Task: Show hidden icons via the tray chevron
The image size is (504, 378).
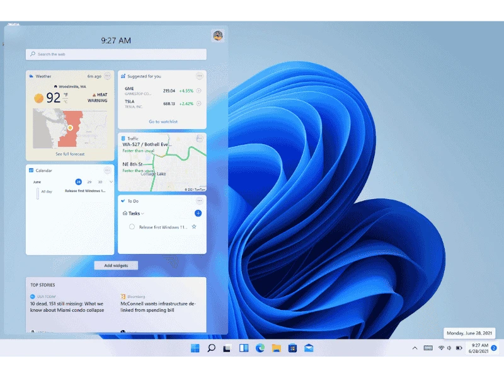Action: tap(415, 348)
